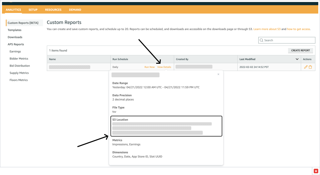Viewport: 320px width, 175px height.
Task: Close the report details popup
Action: (x=218, y=74)
